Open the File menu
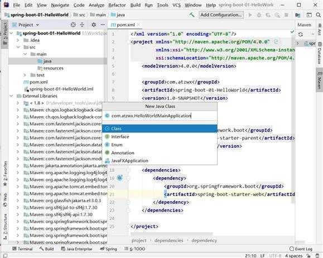Viewport: 323px width, 258px height. 16,5
